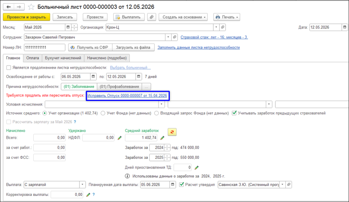Image resolution: width=349 pixels, height=202 pixels.
Task: Recalculate the document with the red refresh button
Action: coord(172,132)
